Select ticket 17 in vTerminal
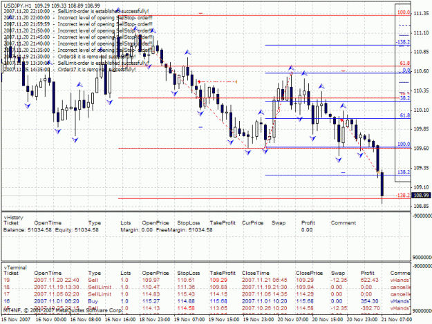 click(7, 294)
